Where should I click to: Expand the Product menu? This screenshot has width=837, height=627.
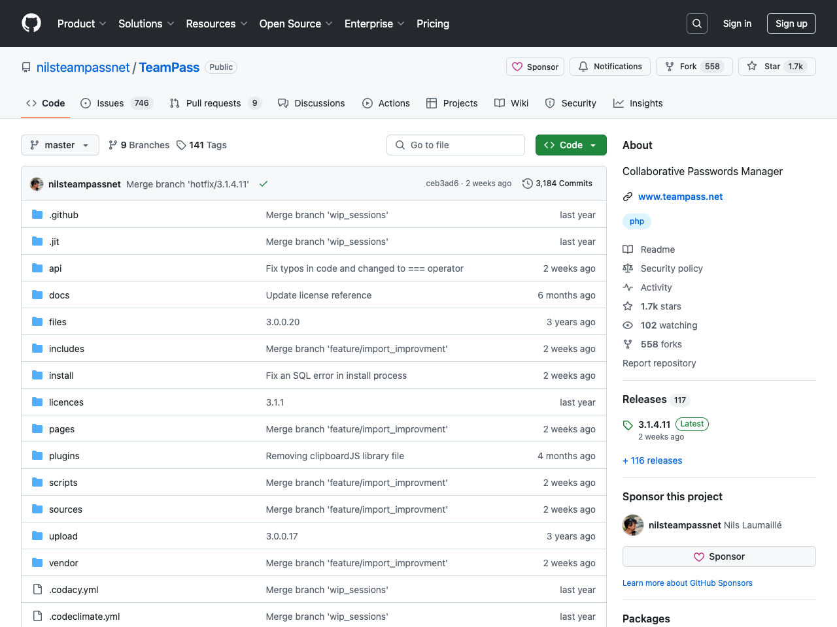[82, 24]
